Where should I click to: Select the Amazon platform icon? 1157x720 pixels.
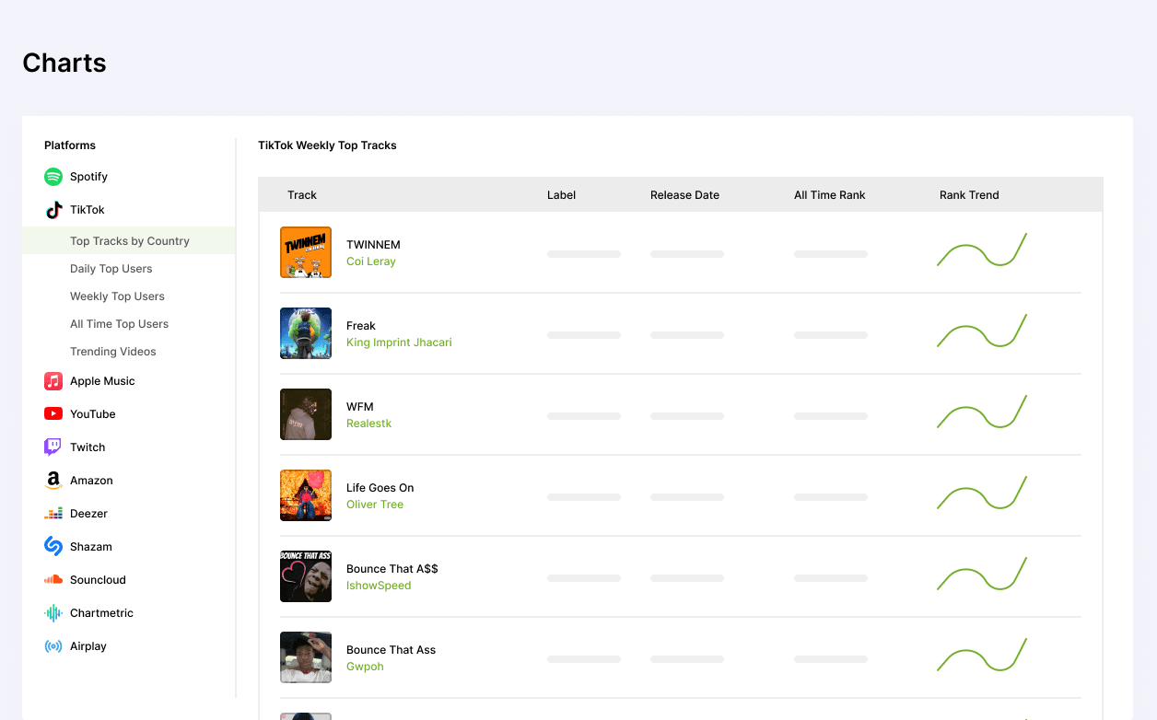click(53, 481)
